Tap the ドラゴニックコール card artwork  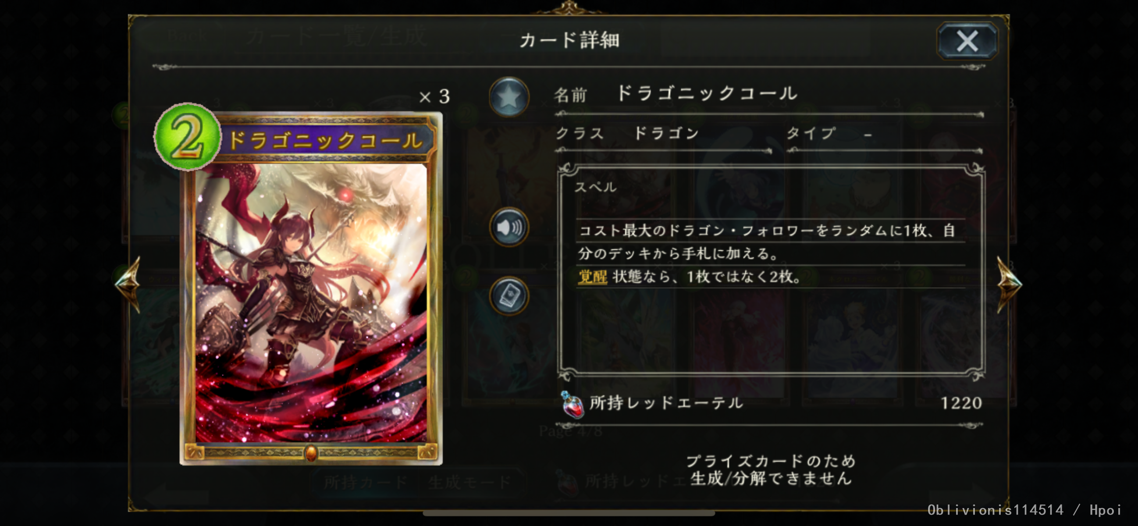(x=311, y=302)
